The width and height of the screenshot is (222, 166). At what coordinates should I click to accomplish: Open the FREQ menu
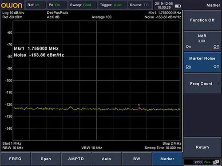click(x=16, y=159)
